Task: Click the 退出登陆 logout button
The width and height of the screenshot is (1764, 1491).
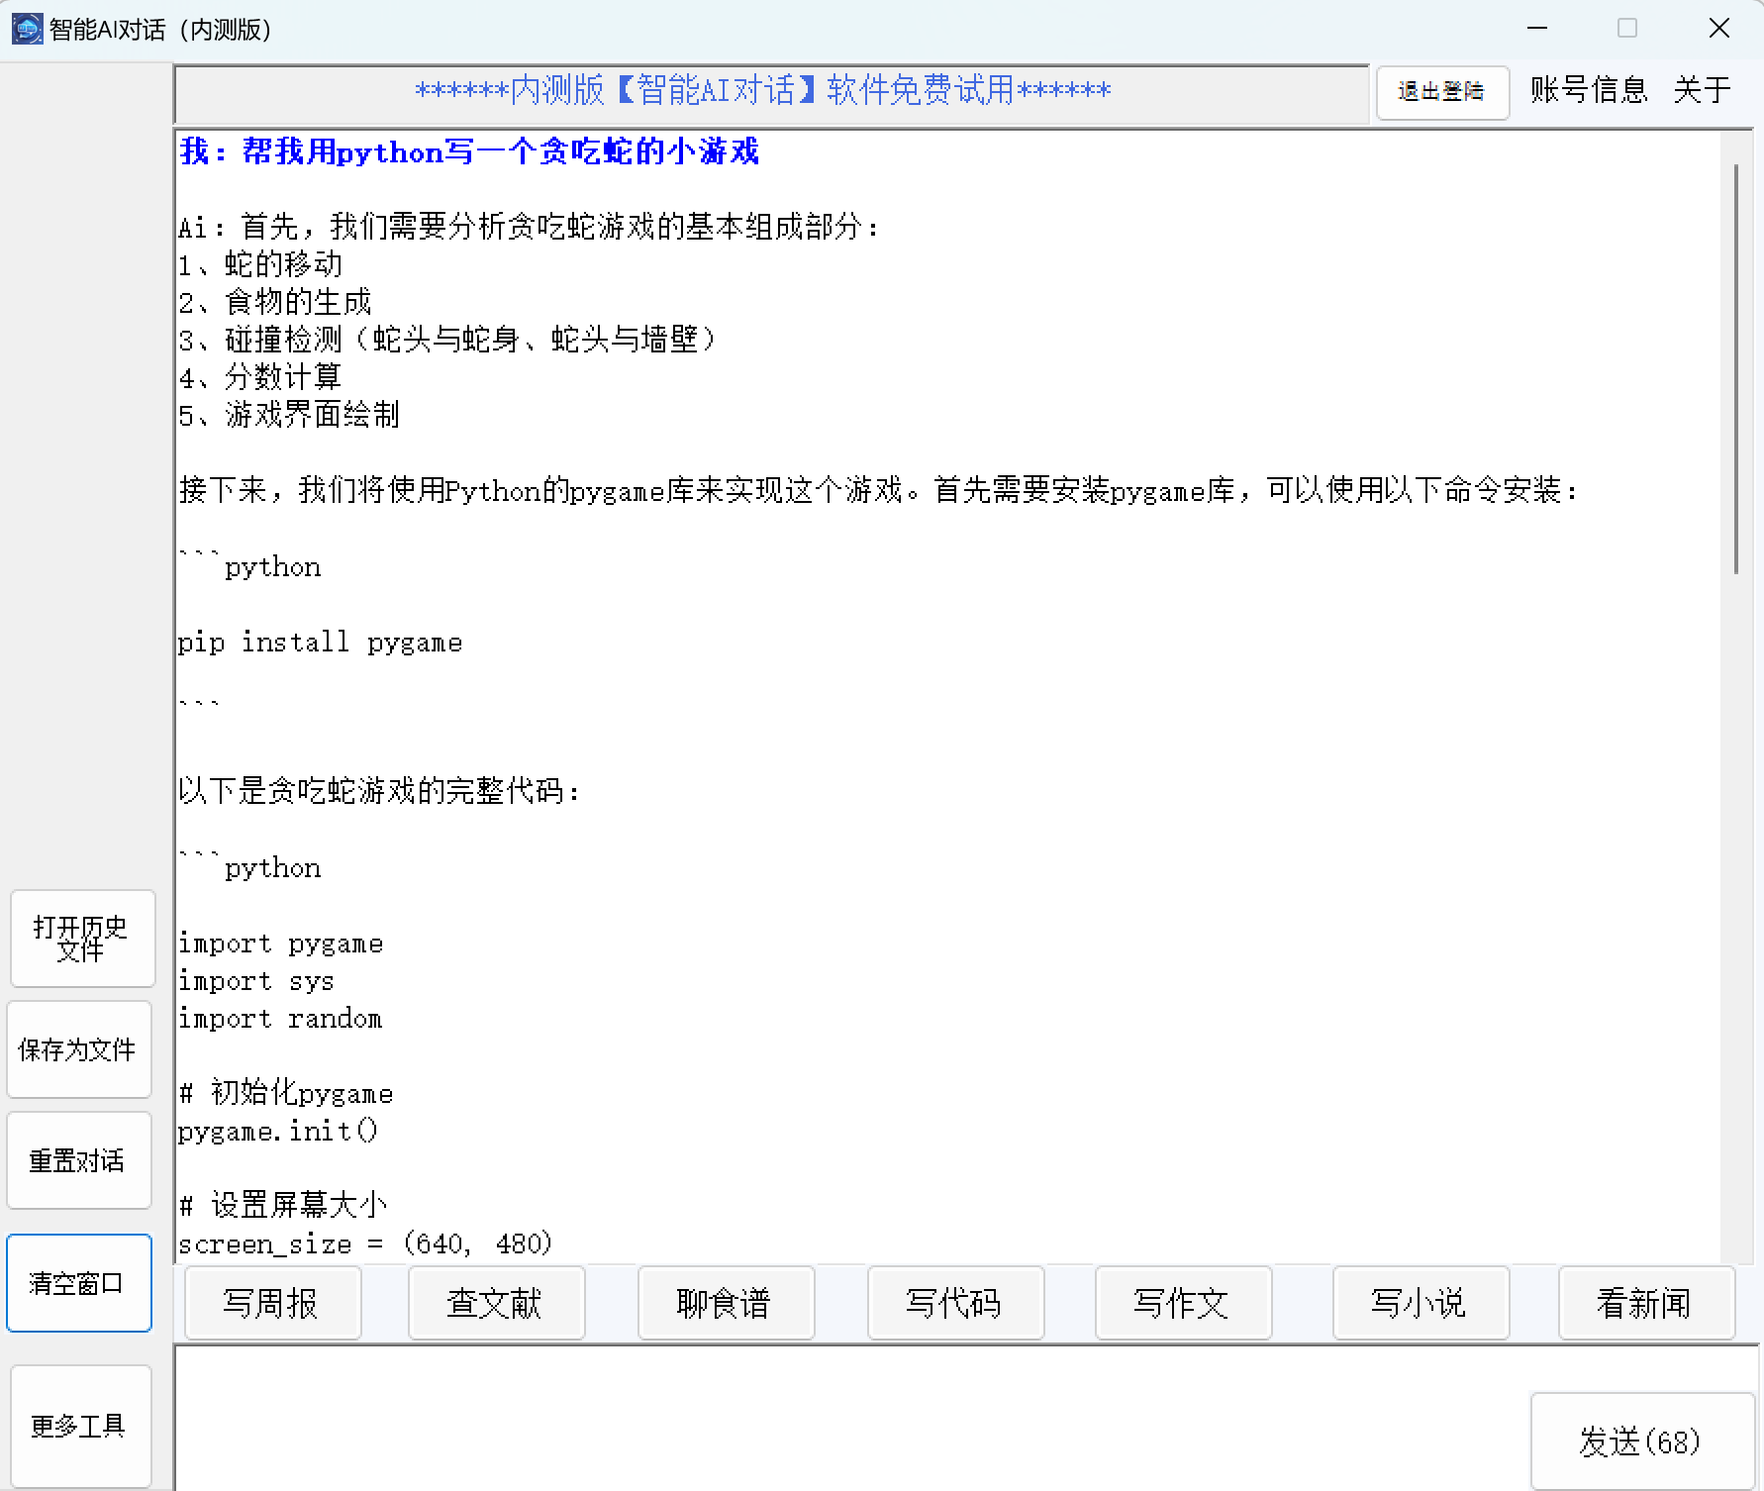Action: [1442, 92]
